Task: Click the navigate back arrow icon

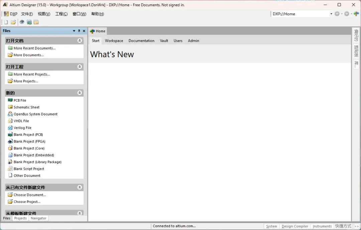Action: 337,14
